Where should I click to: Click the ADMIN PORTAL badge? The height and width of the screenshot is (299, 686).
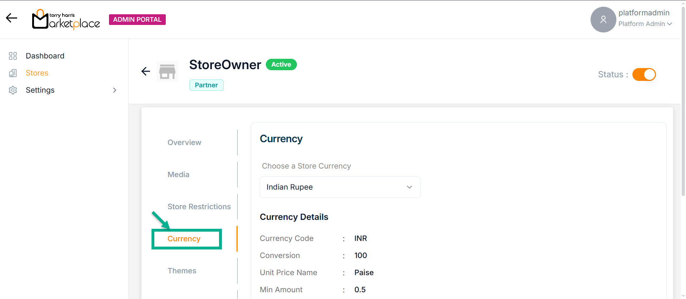coord(137,20)
